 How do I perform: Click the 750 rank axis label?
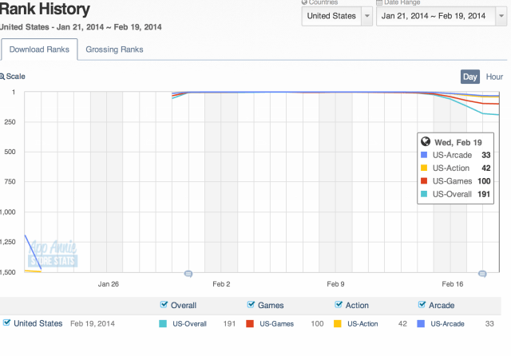10,182
